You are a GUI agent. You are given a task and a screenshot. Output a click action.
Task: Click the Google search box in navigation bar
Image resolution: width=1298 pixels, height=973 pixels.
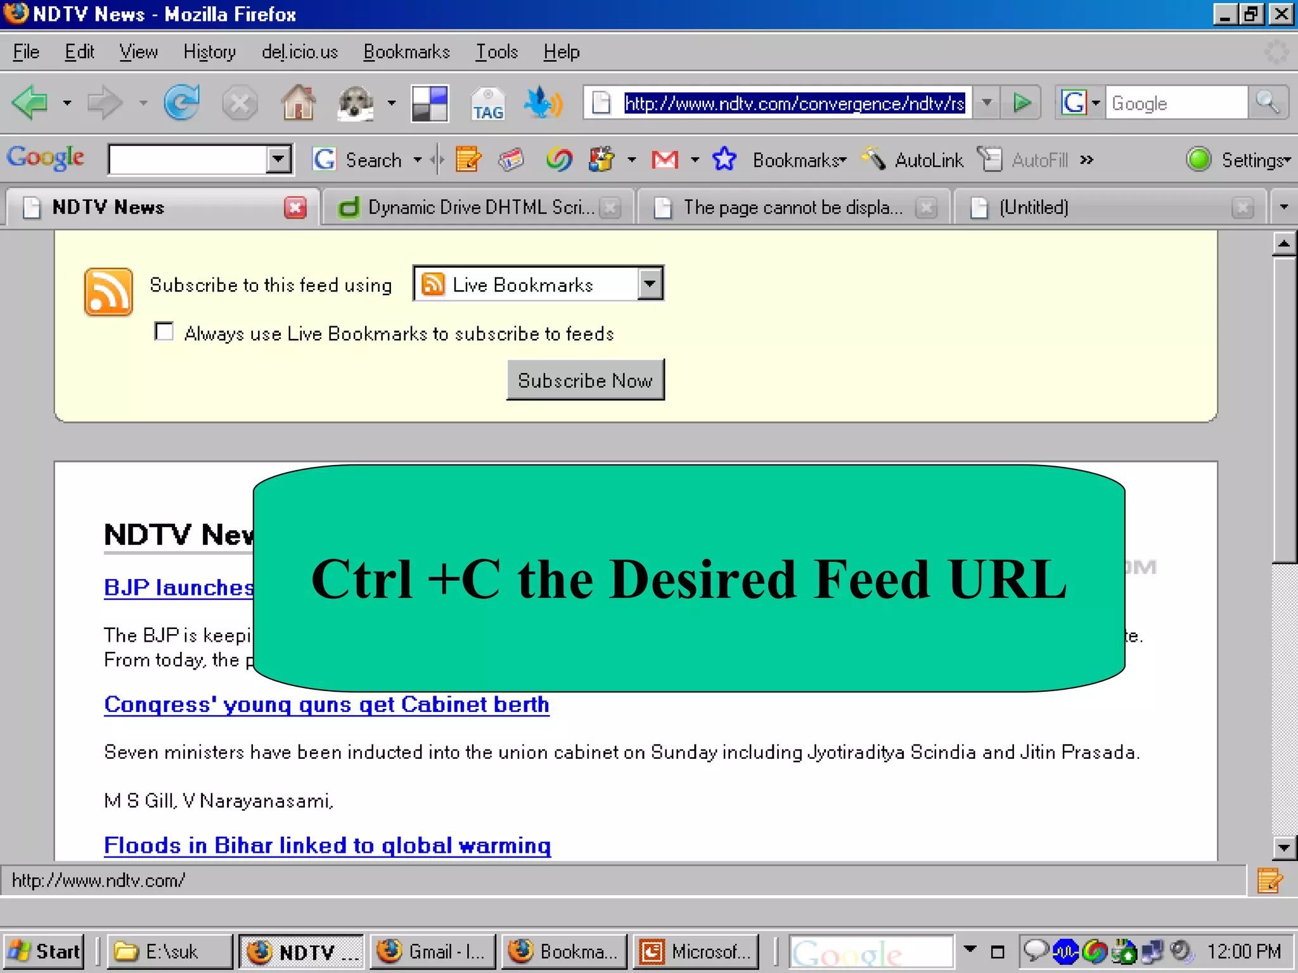point(1177,103)
